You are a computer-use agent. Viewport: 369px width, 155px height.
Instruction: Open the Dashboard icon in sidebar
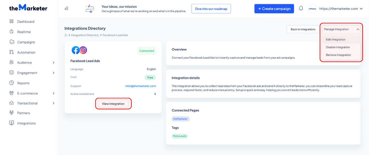point(11,21)
